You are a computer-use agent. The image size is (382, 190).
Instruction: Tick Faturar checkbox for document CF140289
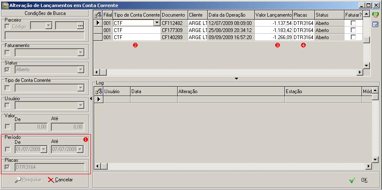click(x=353, y=37)
